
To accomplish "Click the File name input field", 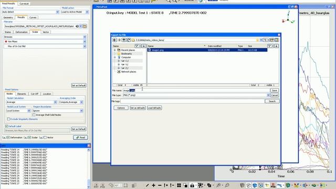I will click(x=196, y=90).
